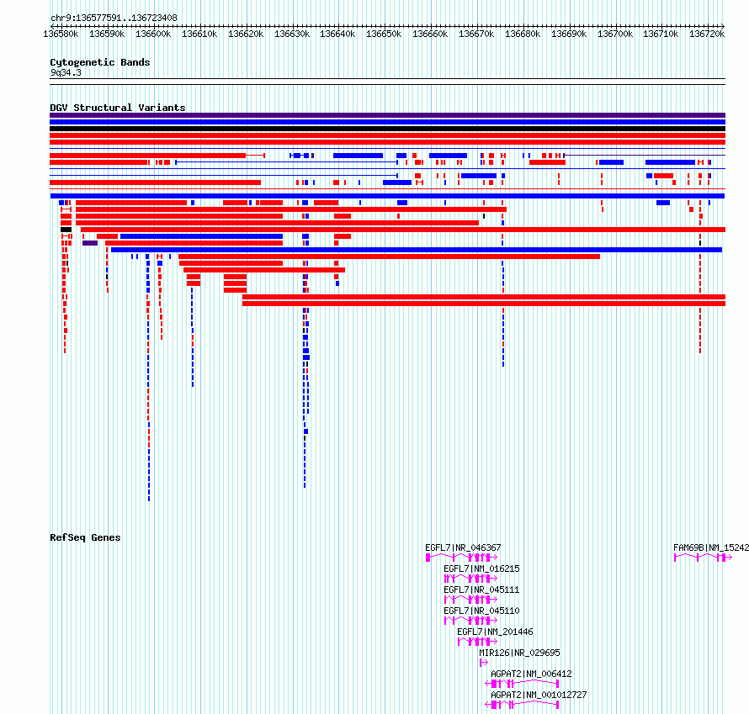Click the AGPAT2 NM_001012727 exon model glyph
The height and width of the screenshot is (714, 749).
(522, 705)
